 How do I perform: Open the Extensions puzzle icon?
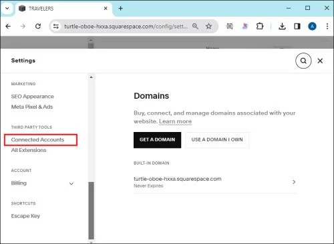pos(260,26)
